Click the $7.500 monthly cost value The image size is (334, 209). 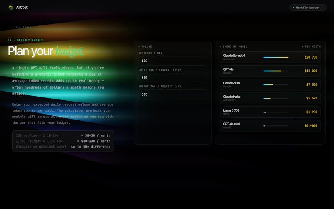click(311, 85)
